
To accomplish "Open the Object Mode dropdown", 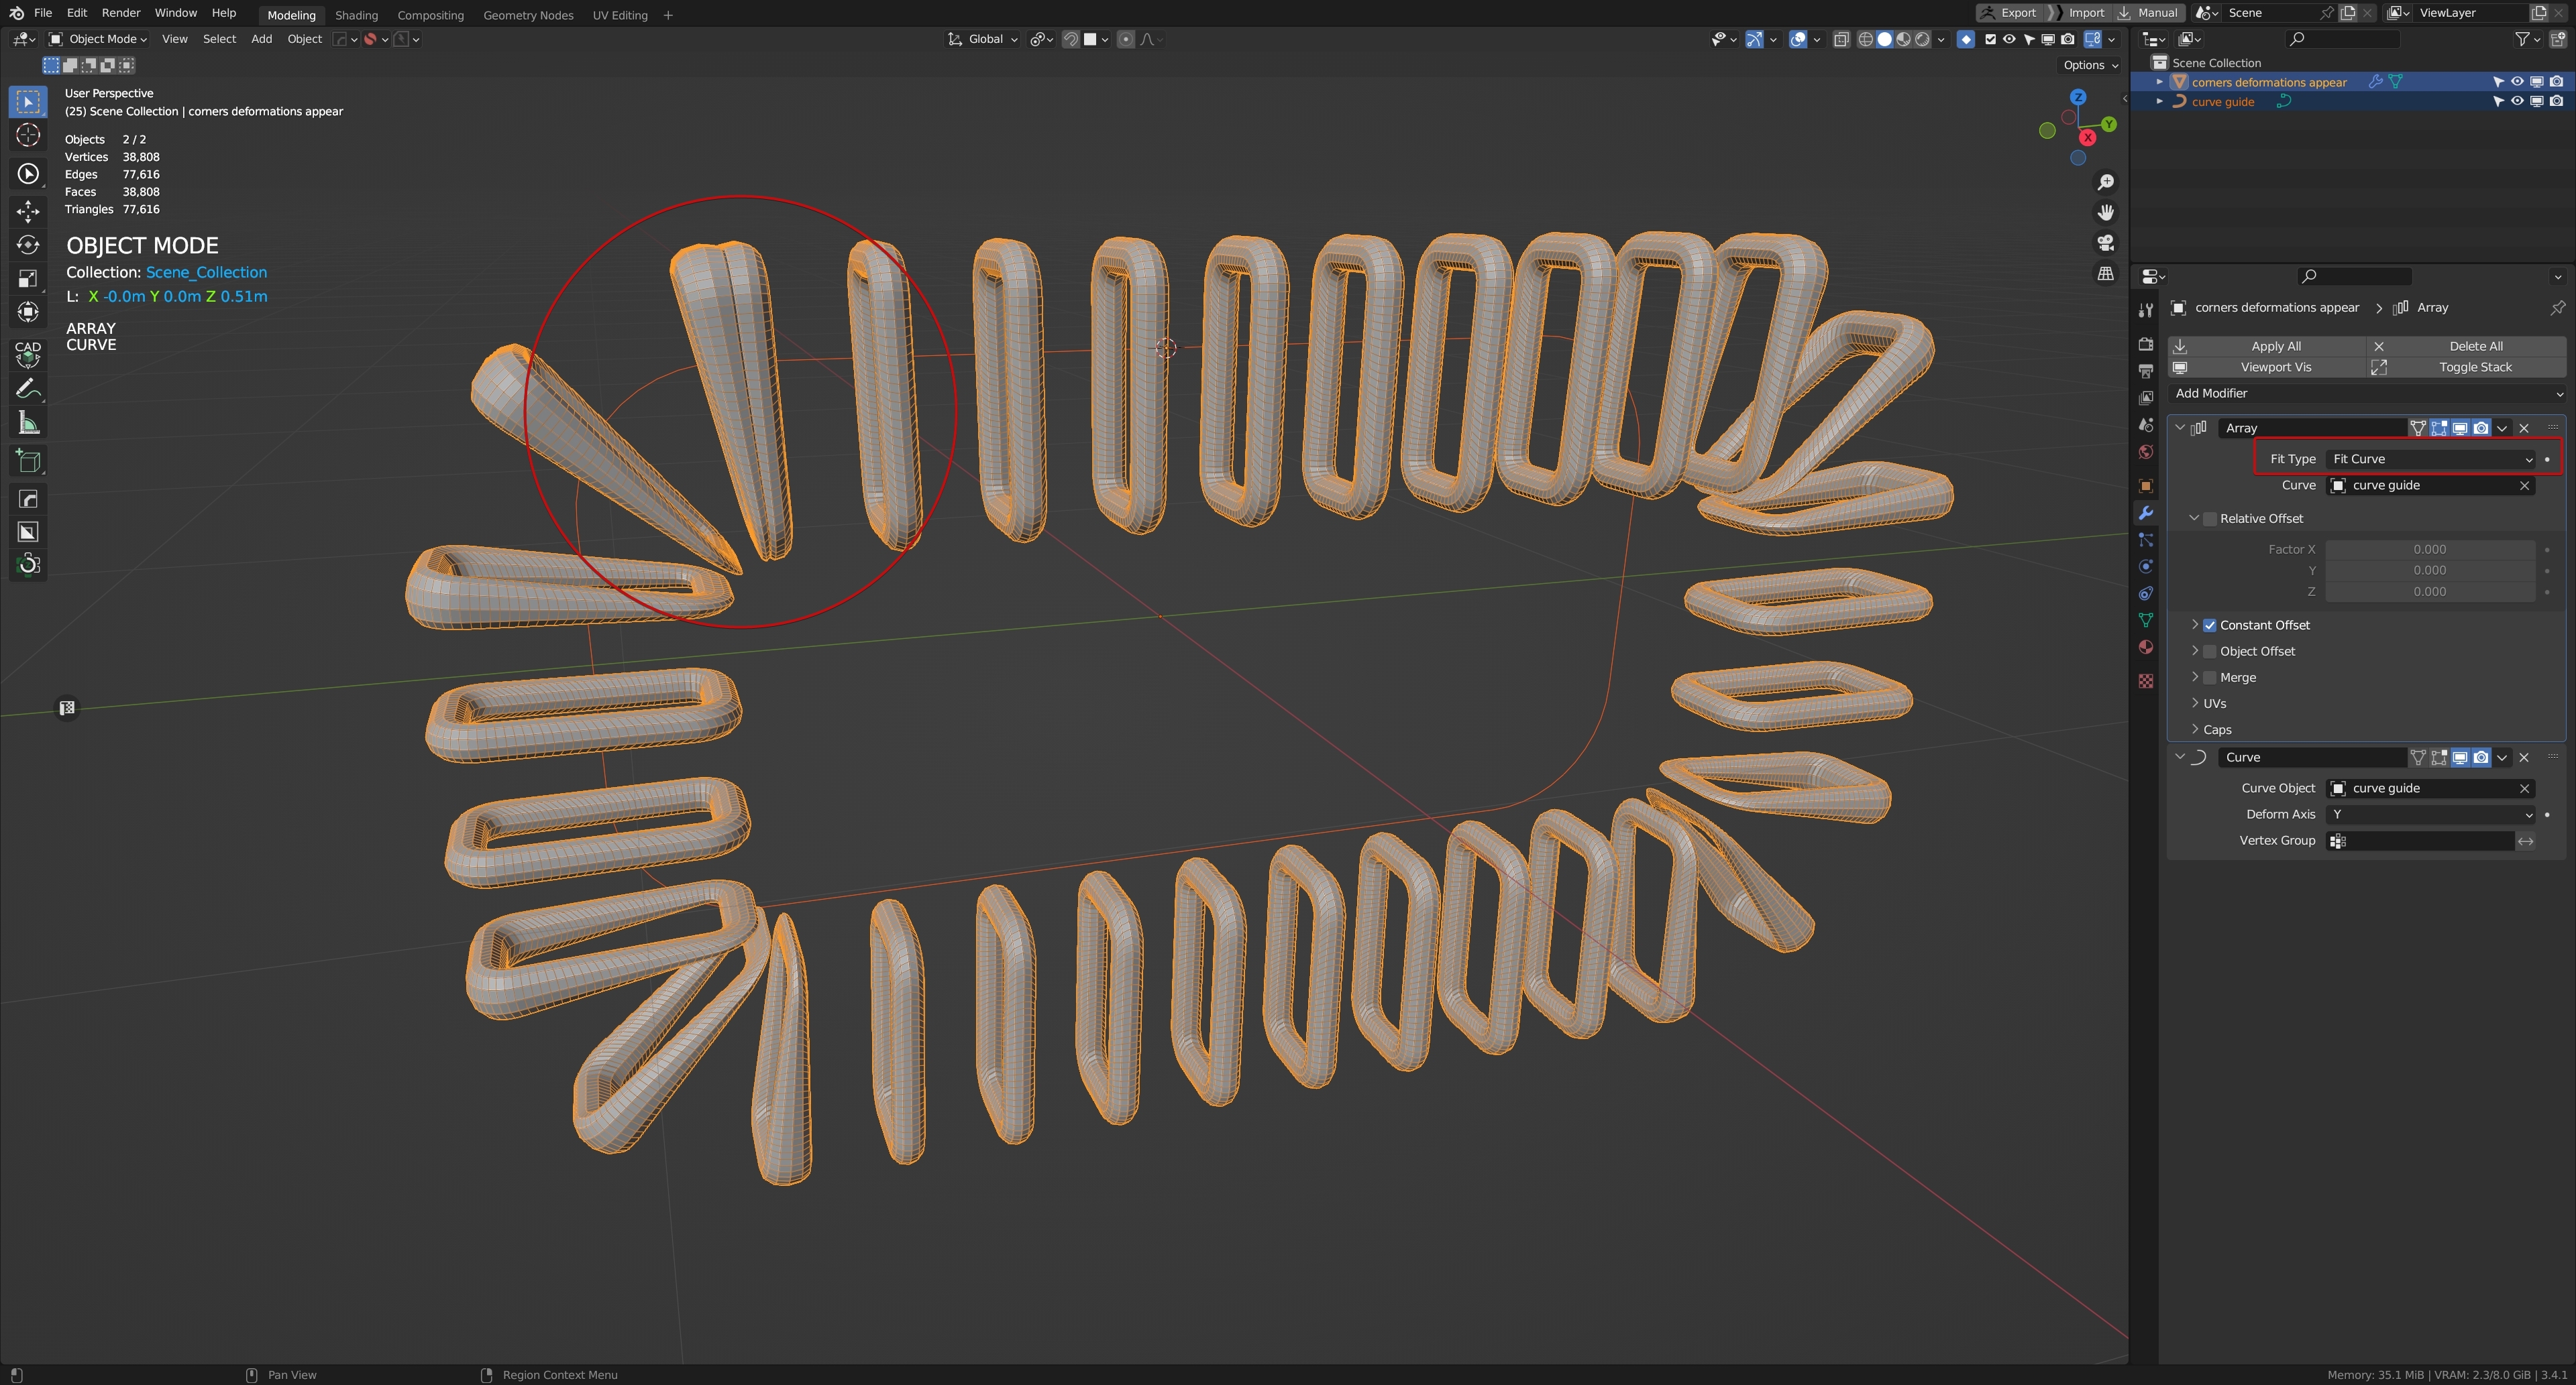I will [x=98, y=39].
